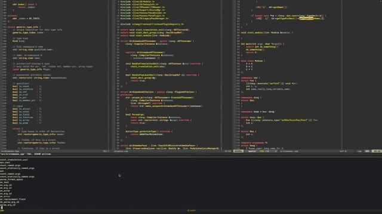The width and height of the screenshot is (382, 214).
Task: Click the 'dyn_cast' terminal output line
Action: click(5, 162)
